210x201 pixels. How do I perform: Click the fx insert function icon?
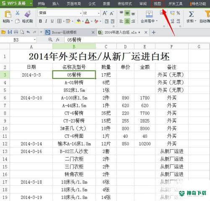click(x=58, y=40)
